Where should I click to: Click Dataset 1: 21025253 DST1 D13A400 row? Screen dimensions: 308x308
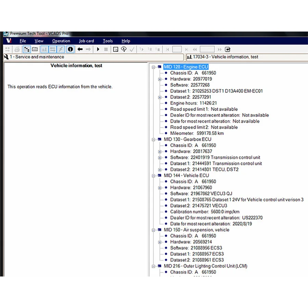(x=217, y=91)
